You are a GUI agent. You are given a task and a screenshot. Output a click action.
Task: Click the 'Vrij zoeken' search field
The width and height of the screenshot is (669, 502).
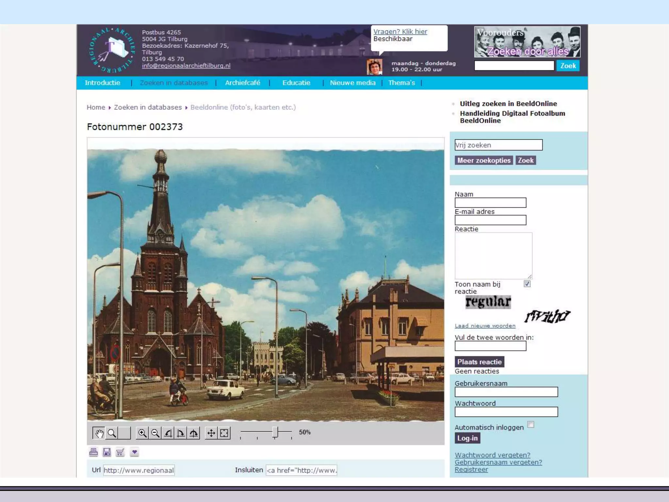[x=498, y=145]
